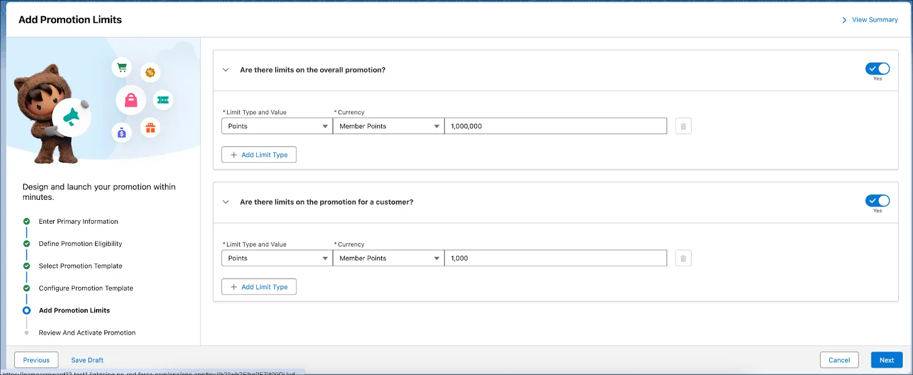Go to Select Promotion Template step
Image resolution: width=913 pixels, height=375 pixels.
click(x=80, y=266)
